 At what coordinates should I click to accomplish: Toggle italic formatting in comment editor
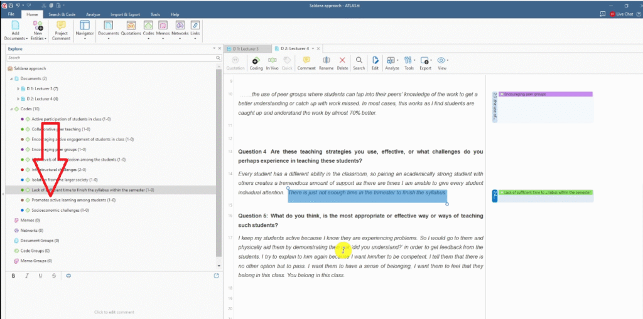(27, 276)
